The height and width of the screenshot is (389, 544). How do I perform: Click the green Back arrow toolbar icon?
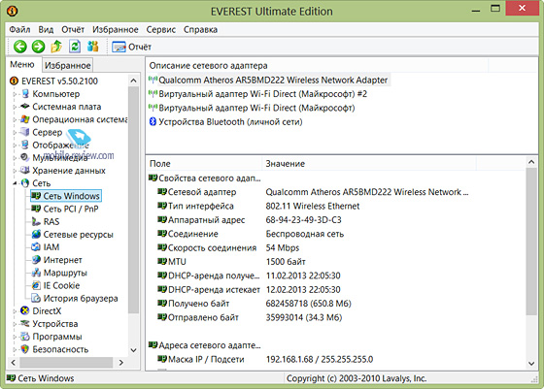click(19, 47)
